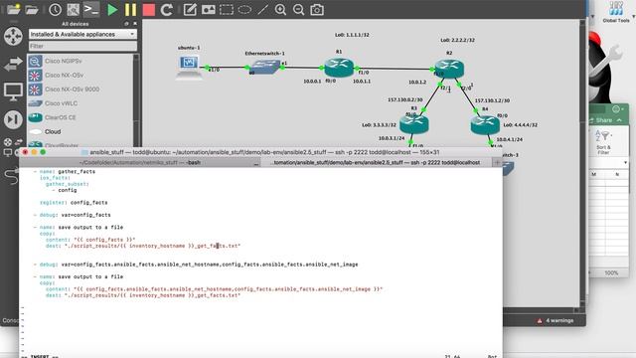This screenshot has height=358, width=636.
Task: Maximize the terminal window green button
Action: 43,152
